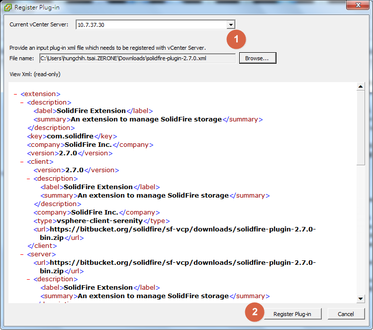373x330 pixels.
Task: Click the XML view scroll up arrow
Action: tap(361, 87)
